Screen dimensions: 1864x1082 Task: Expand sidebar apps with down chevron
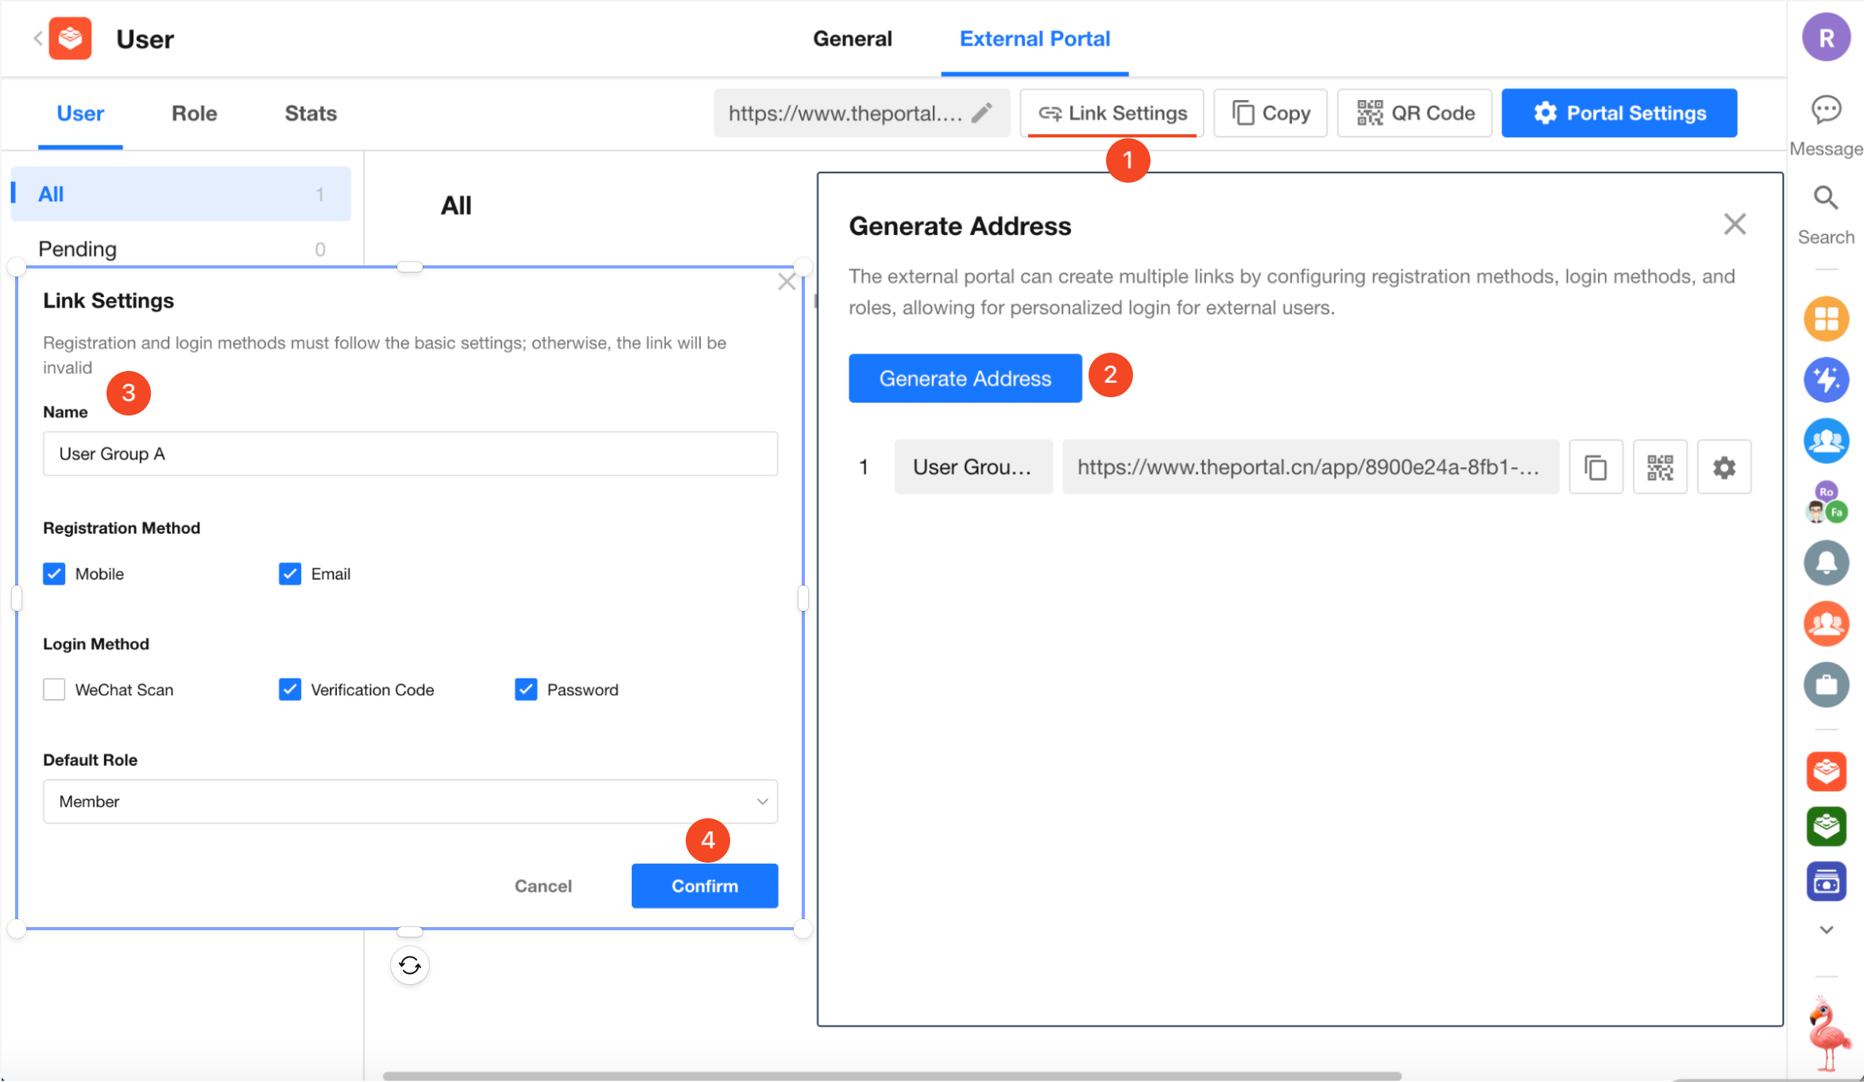(1826, 929)
